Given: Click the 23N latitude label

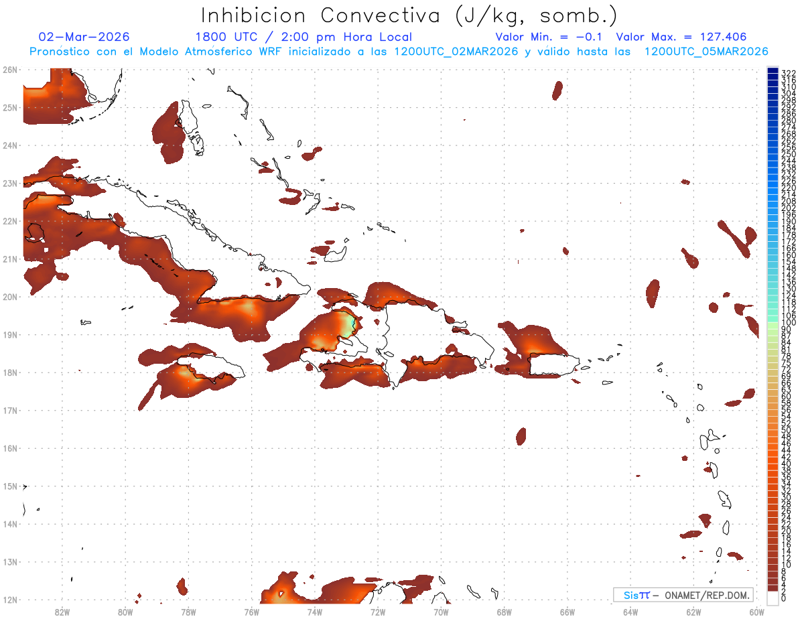Looking at the screenshot, I should point(9,183).
